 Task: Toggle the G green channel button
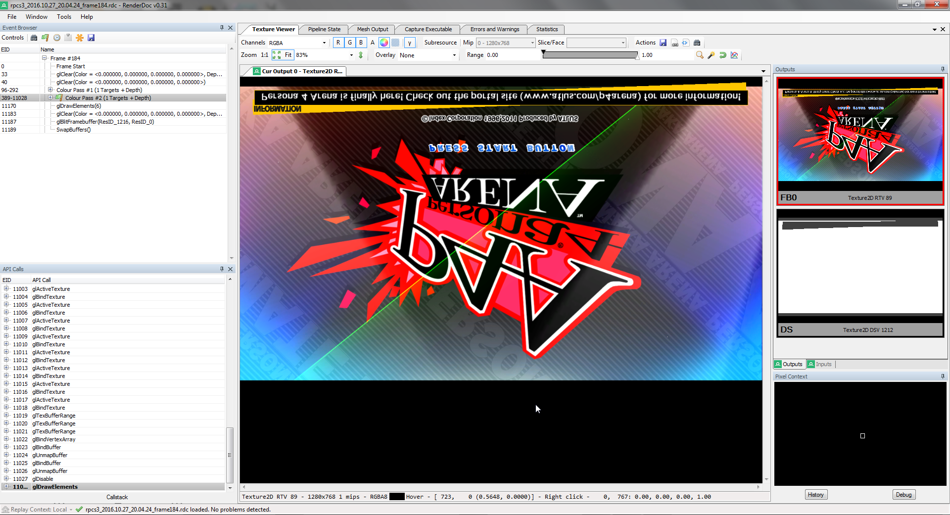coord(350,43)
